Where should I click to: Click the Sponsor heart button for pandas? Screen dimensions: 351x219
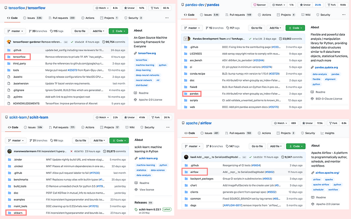coord(259,5)
